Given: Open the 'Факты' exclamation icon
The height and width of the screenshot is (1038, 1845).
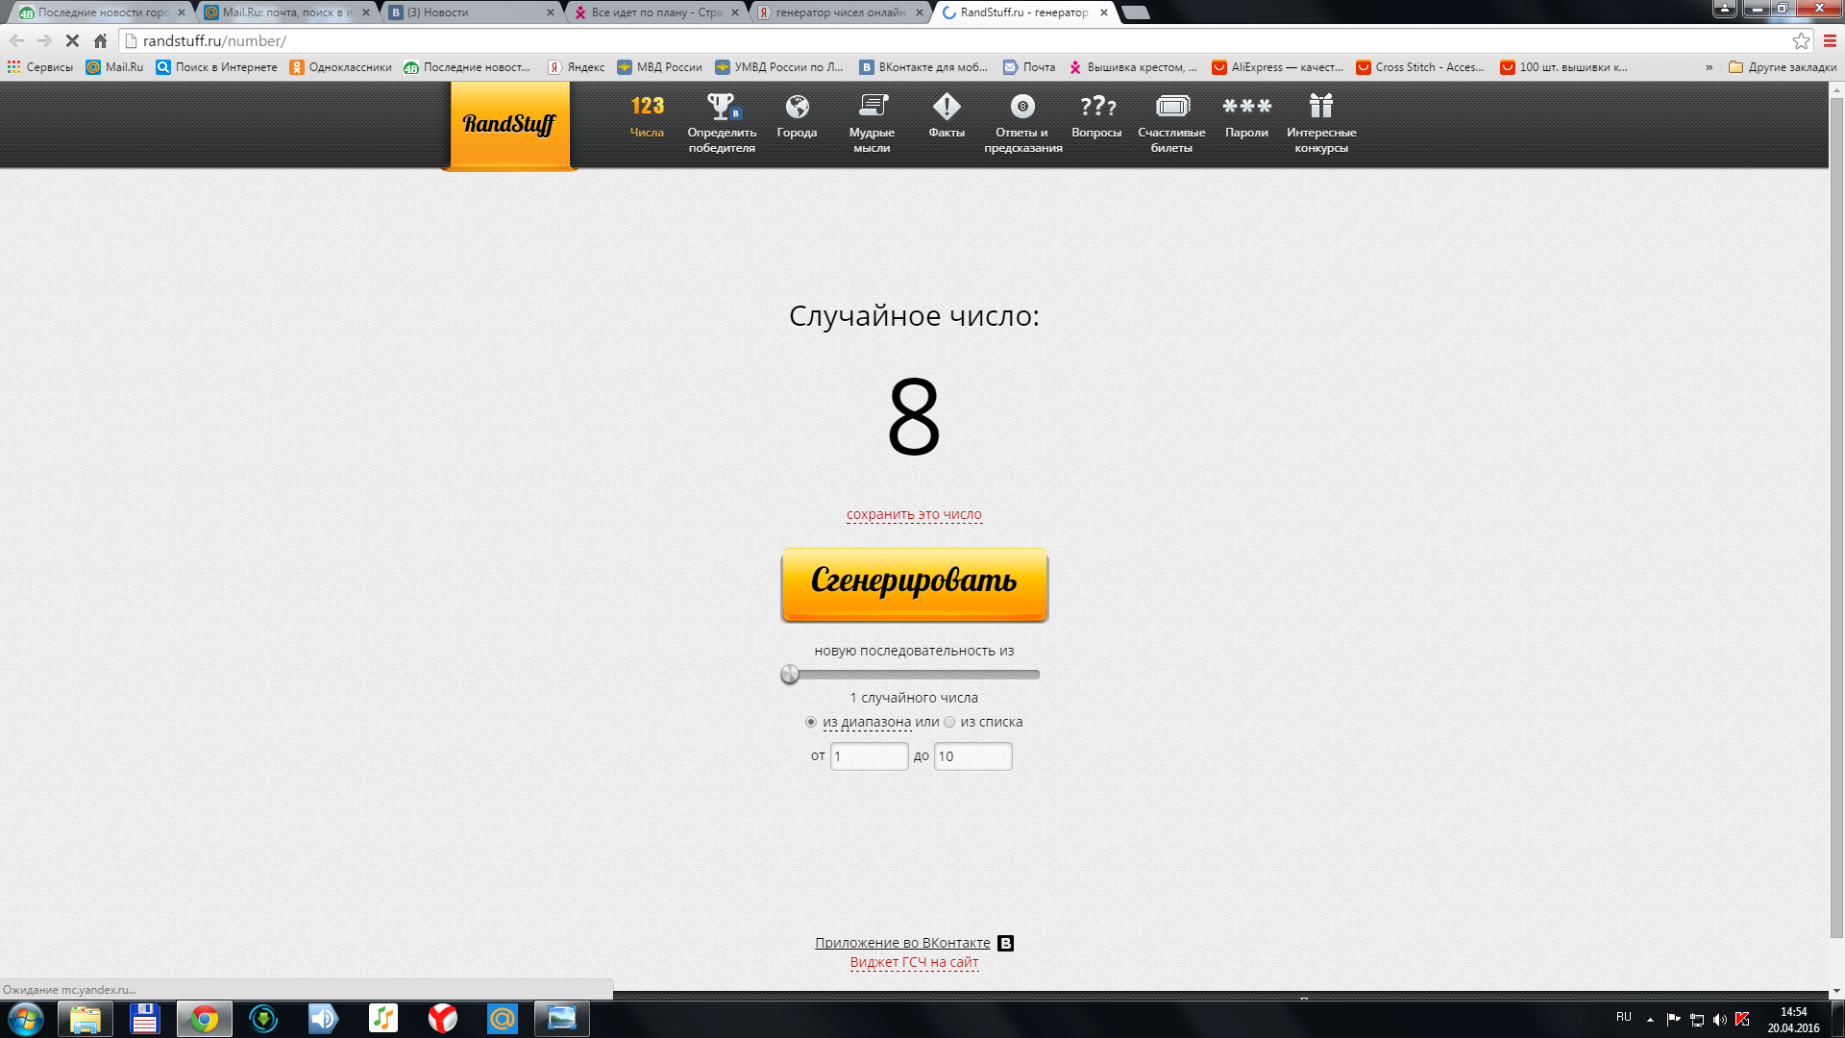Looking at the screenshot, I should coord(947,107).
